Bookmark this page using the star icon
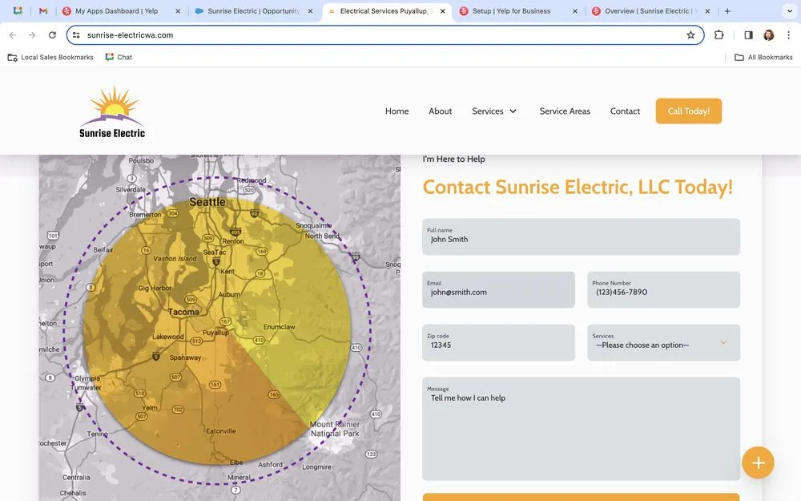The height and width of the screenshot is (501, 801). click(690, 34)
